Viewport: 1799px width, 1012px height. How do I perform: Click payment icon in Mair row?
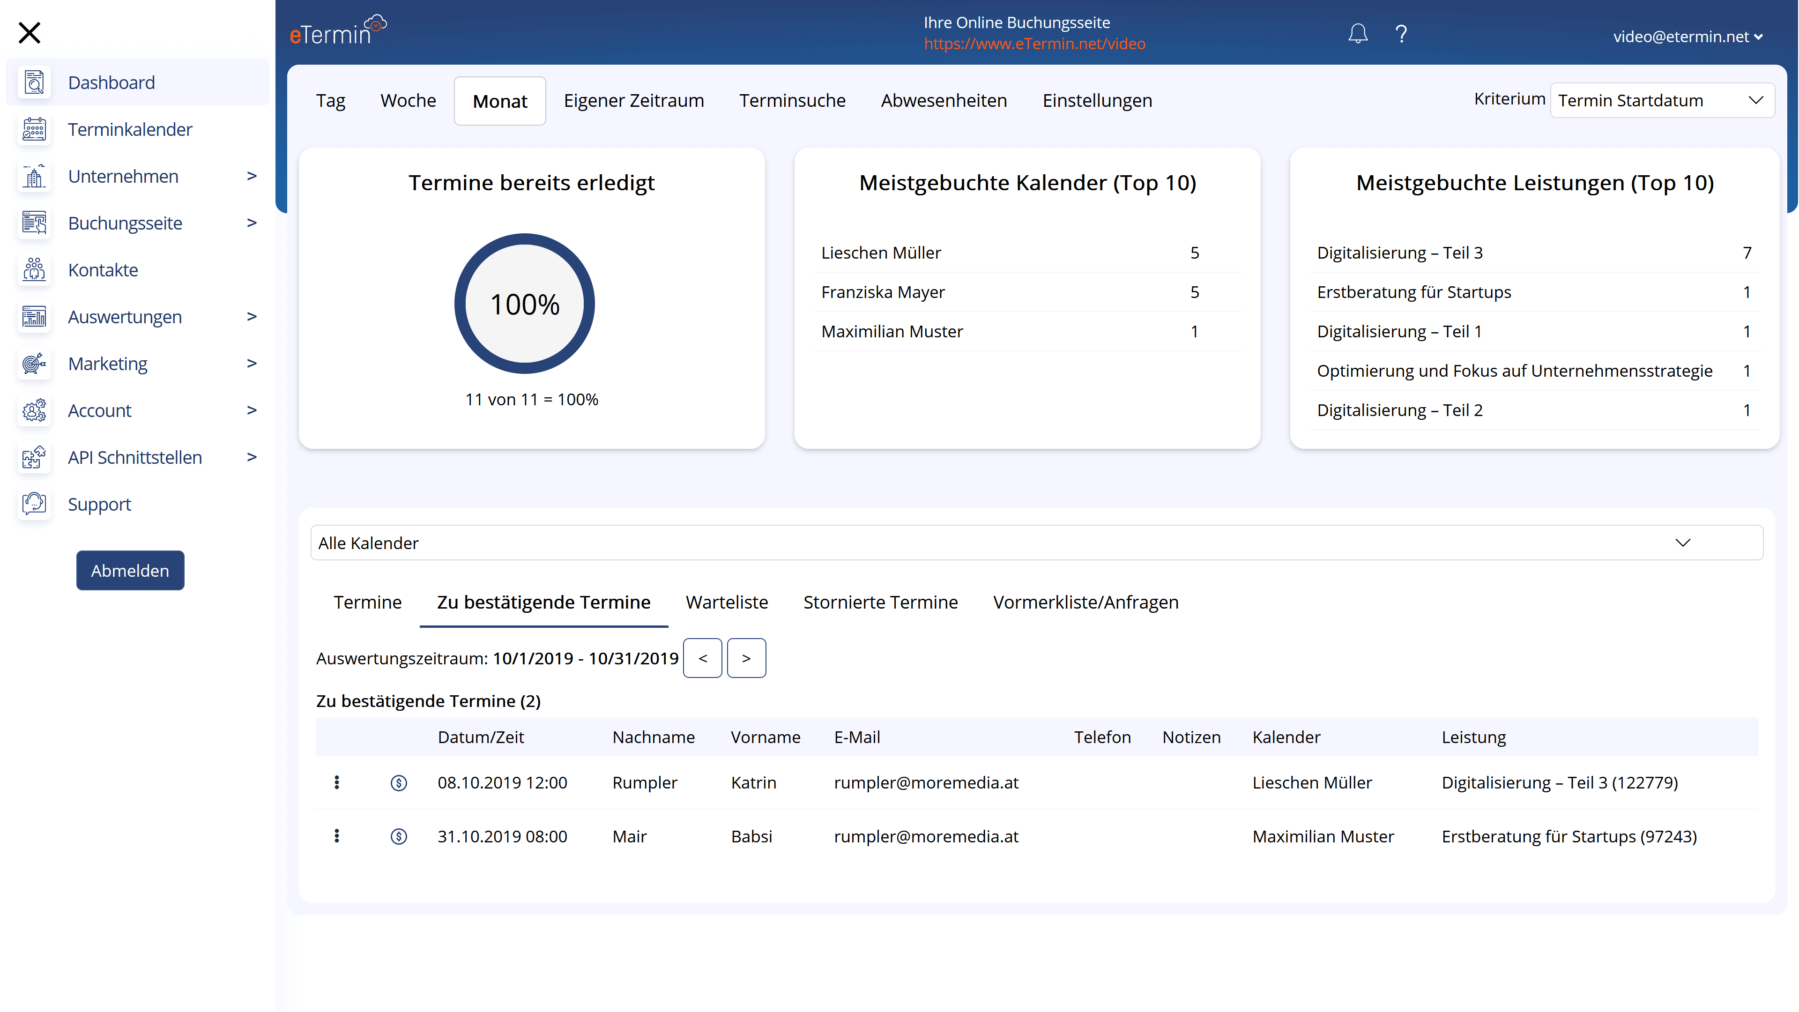tap(399, 837)
